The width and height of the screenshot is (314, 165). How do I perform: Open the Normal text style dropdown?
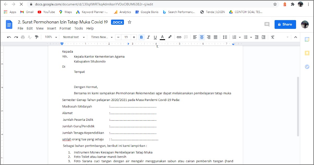tap(74, 37)
